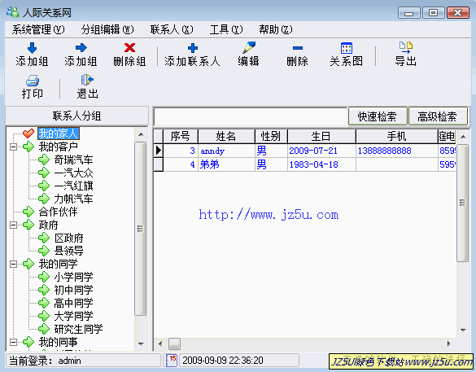This screenshot has width=476, height=372.
Task: Click the 当前登录: admin status text
Action: [45, 361]
